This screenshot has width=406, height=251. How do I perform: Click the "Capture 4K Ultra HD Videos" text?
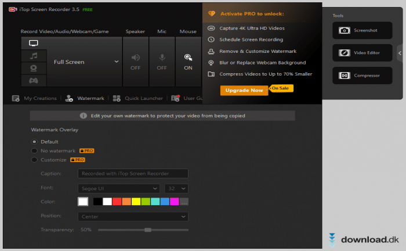tap(252, 28)
